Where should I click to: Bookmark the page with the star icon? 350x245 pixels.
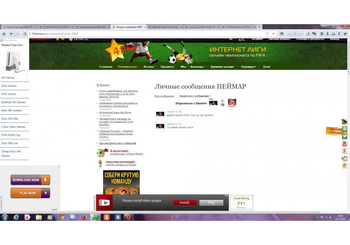(273, 34)
